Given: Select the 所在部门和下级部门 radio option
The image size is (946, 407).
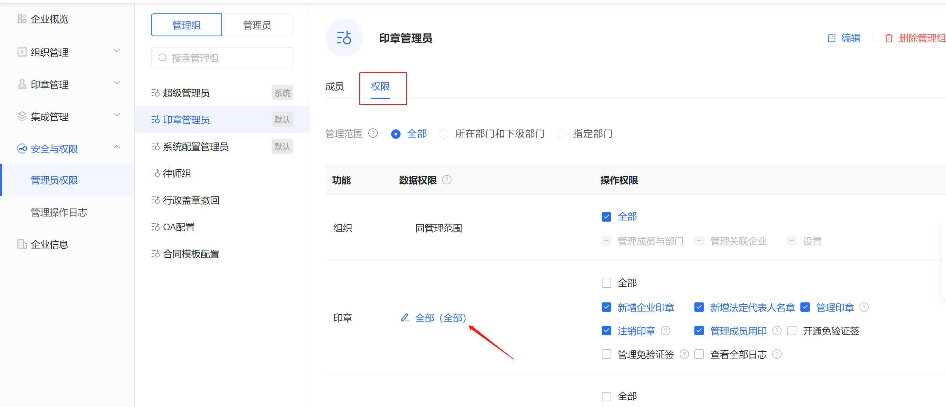Looking at the screenshot, I should pyautogui.click(x=443, y=134).
